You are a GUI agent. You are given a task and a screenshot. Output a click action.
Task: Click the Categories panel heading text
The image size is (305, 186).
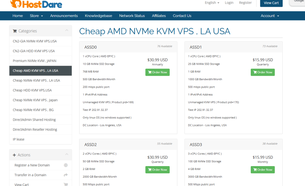tap(28, 31)
